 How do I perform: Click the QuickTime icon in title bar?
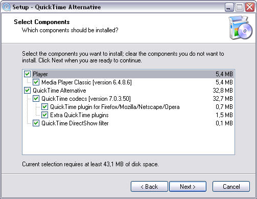pyautogui.click(x=7, y=7)
